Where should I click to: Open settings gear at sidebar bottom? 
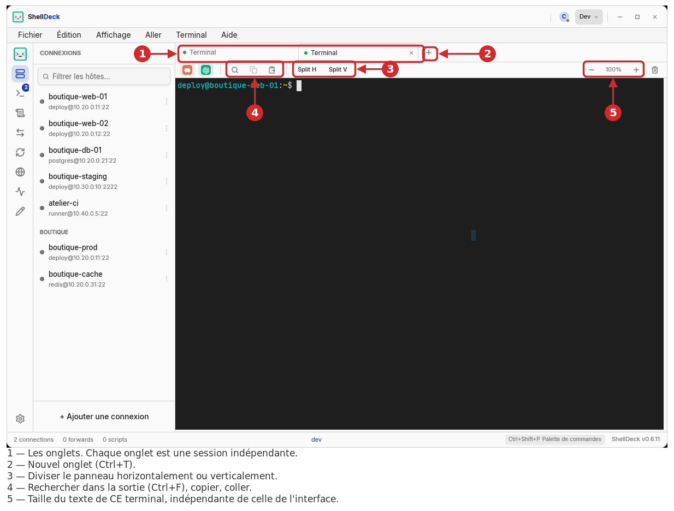click(x=20, y=419)
